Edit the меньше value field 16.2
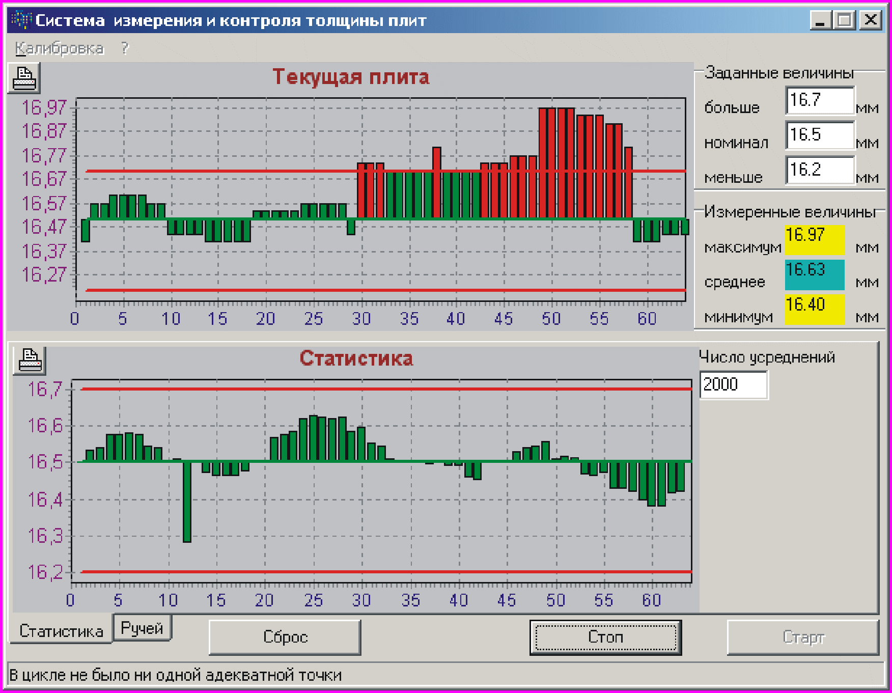This screenshot has height=693, width=892. (820, 170)
